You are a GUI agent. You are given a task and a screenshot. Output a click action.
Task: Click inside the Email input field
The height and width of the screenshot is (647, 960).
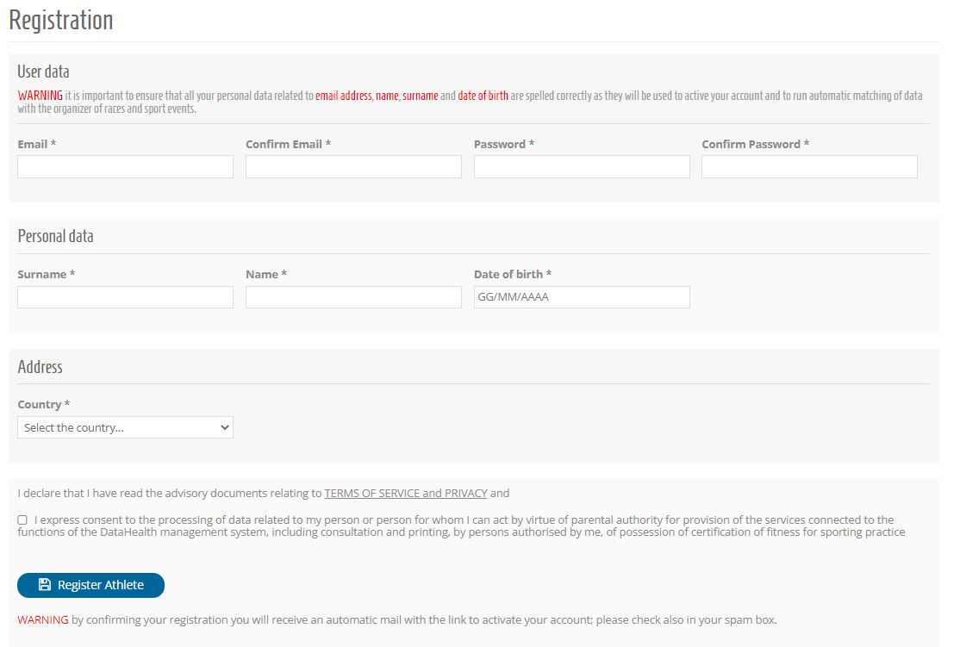tap(125, 166)
